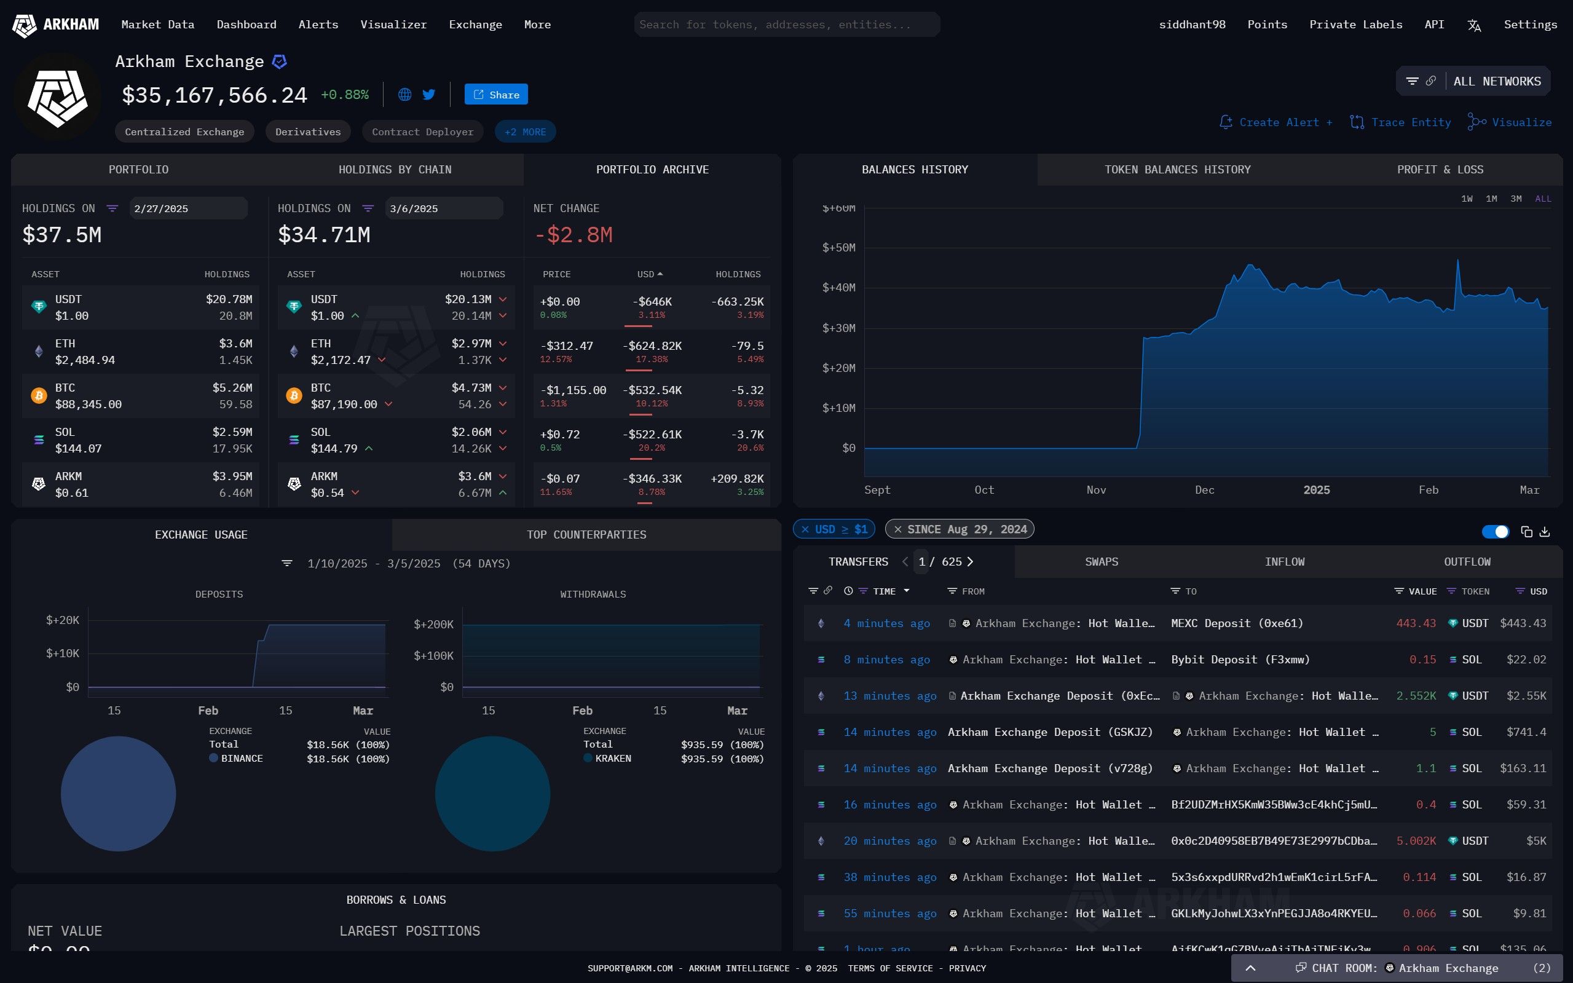Open the ALL NETWORKS selector

[x=1496, y=81]
